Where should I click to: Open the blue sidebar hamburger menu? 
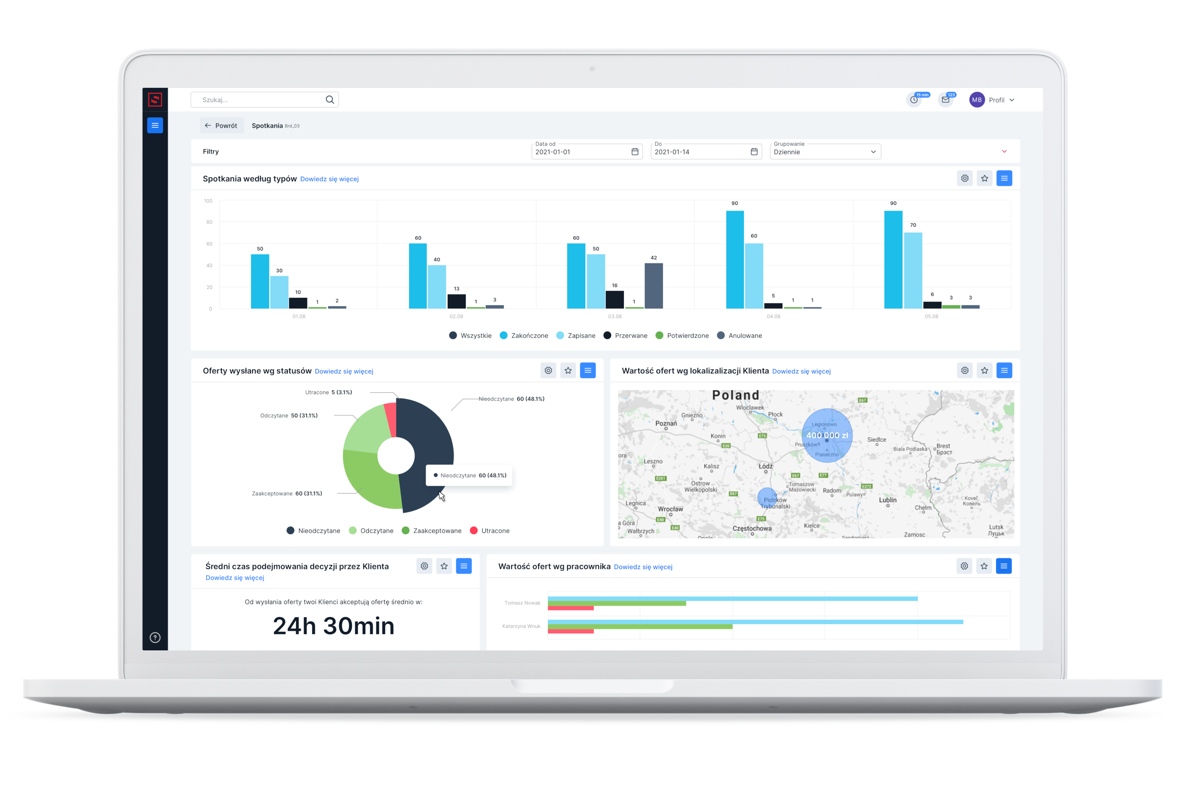click(155, 125)
